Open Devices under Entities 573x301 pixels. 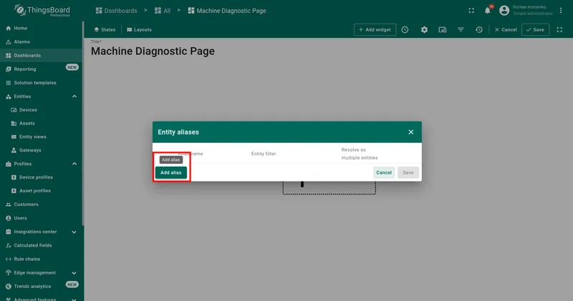pyautogui.click(x=41, y=110)
